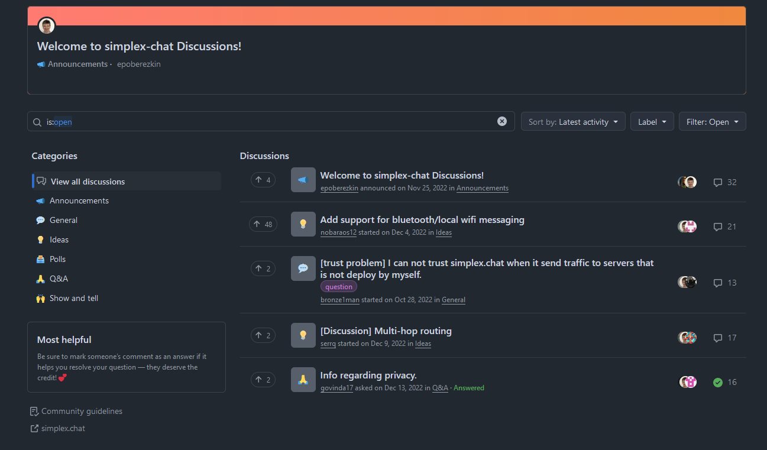Select View all discussions category
Screen dimensions: 767x450
point(127,182)
